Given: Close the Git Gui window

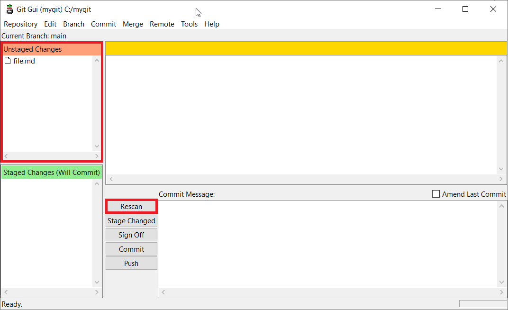Looking at the screenshot, I should [493, 9].
